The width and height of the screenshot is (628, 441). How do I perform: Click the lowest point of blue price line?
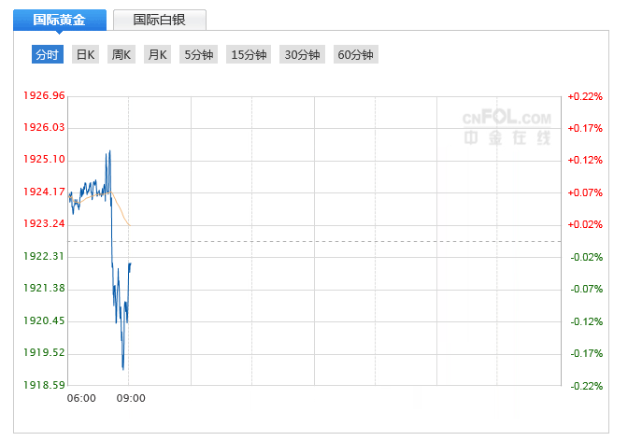click(123, 369)
